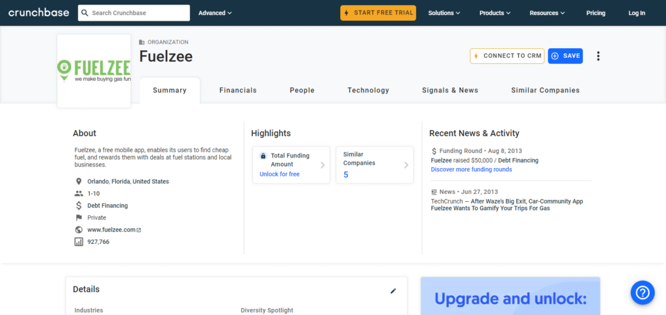Click the 927,766 rank value

(99, 242)
